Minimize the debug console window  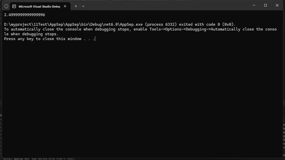coord(254,5)
